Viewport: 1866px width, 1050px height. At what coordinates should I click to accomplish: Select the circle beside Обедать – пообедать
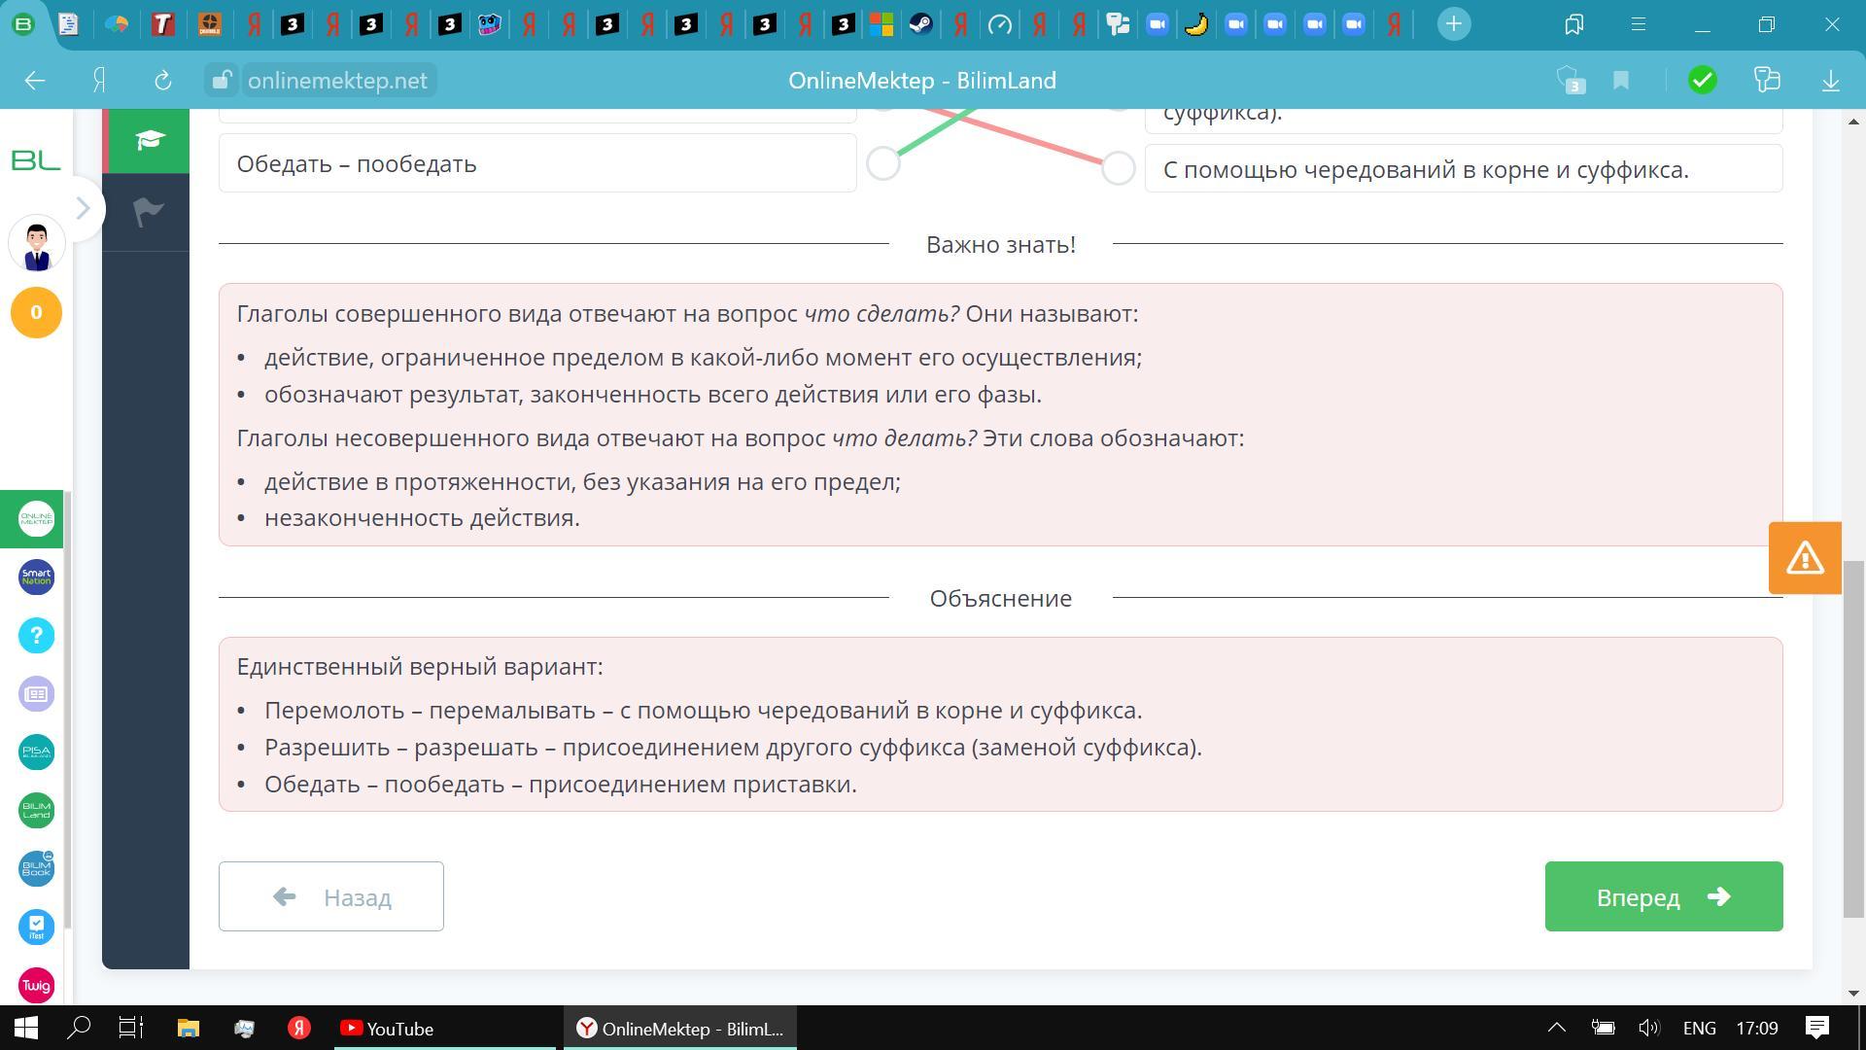[x=883, y=163]
